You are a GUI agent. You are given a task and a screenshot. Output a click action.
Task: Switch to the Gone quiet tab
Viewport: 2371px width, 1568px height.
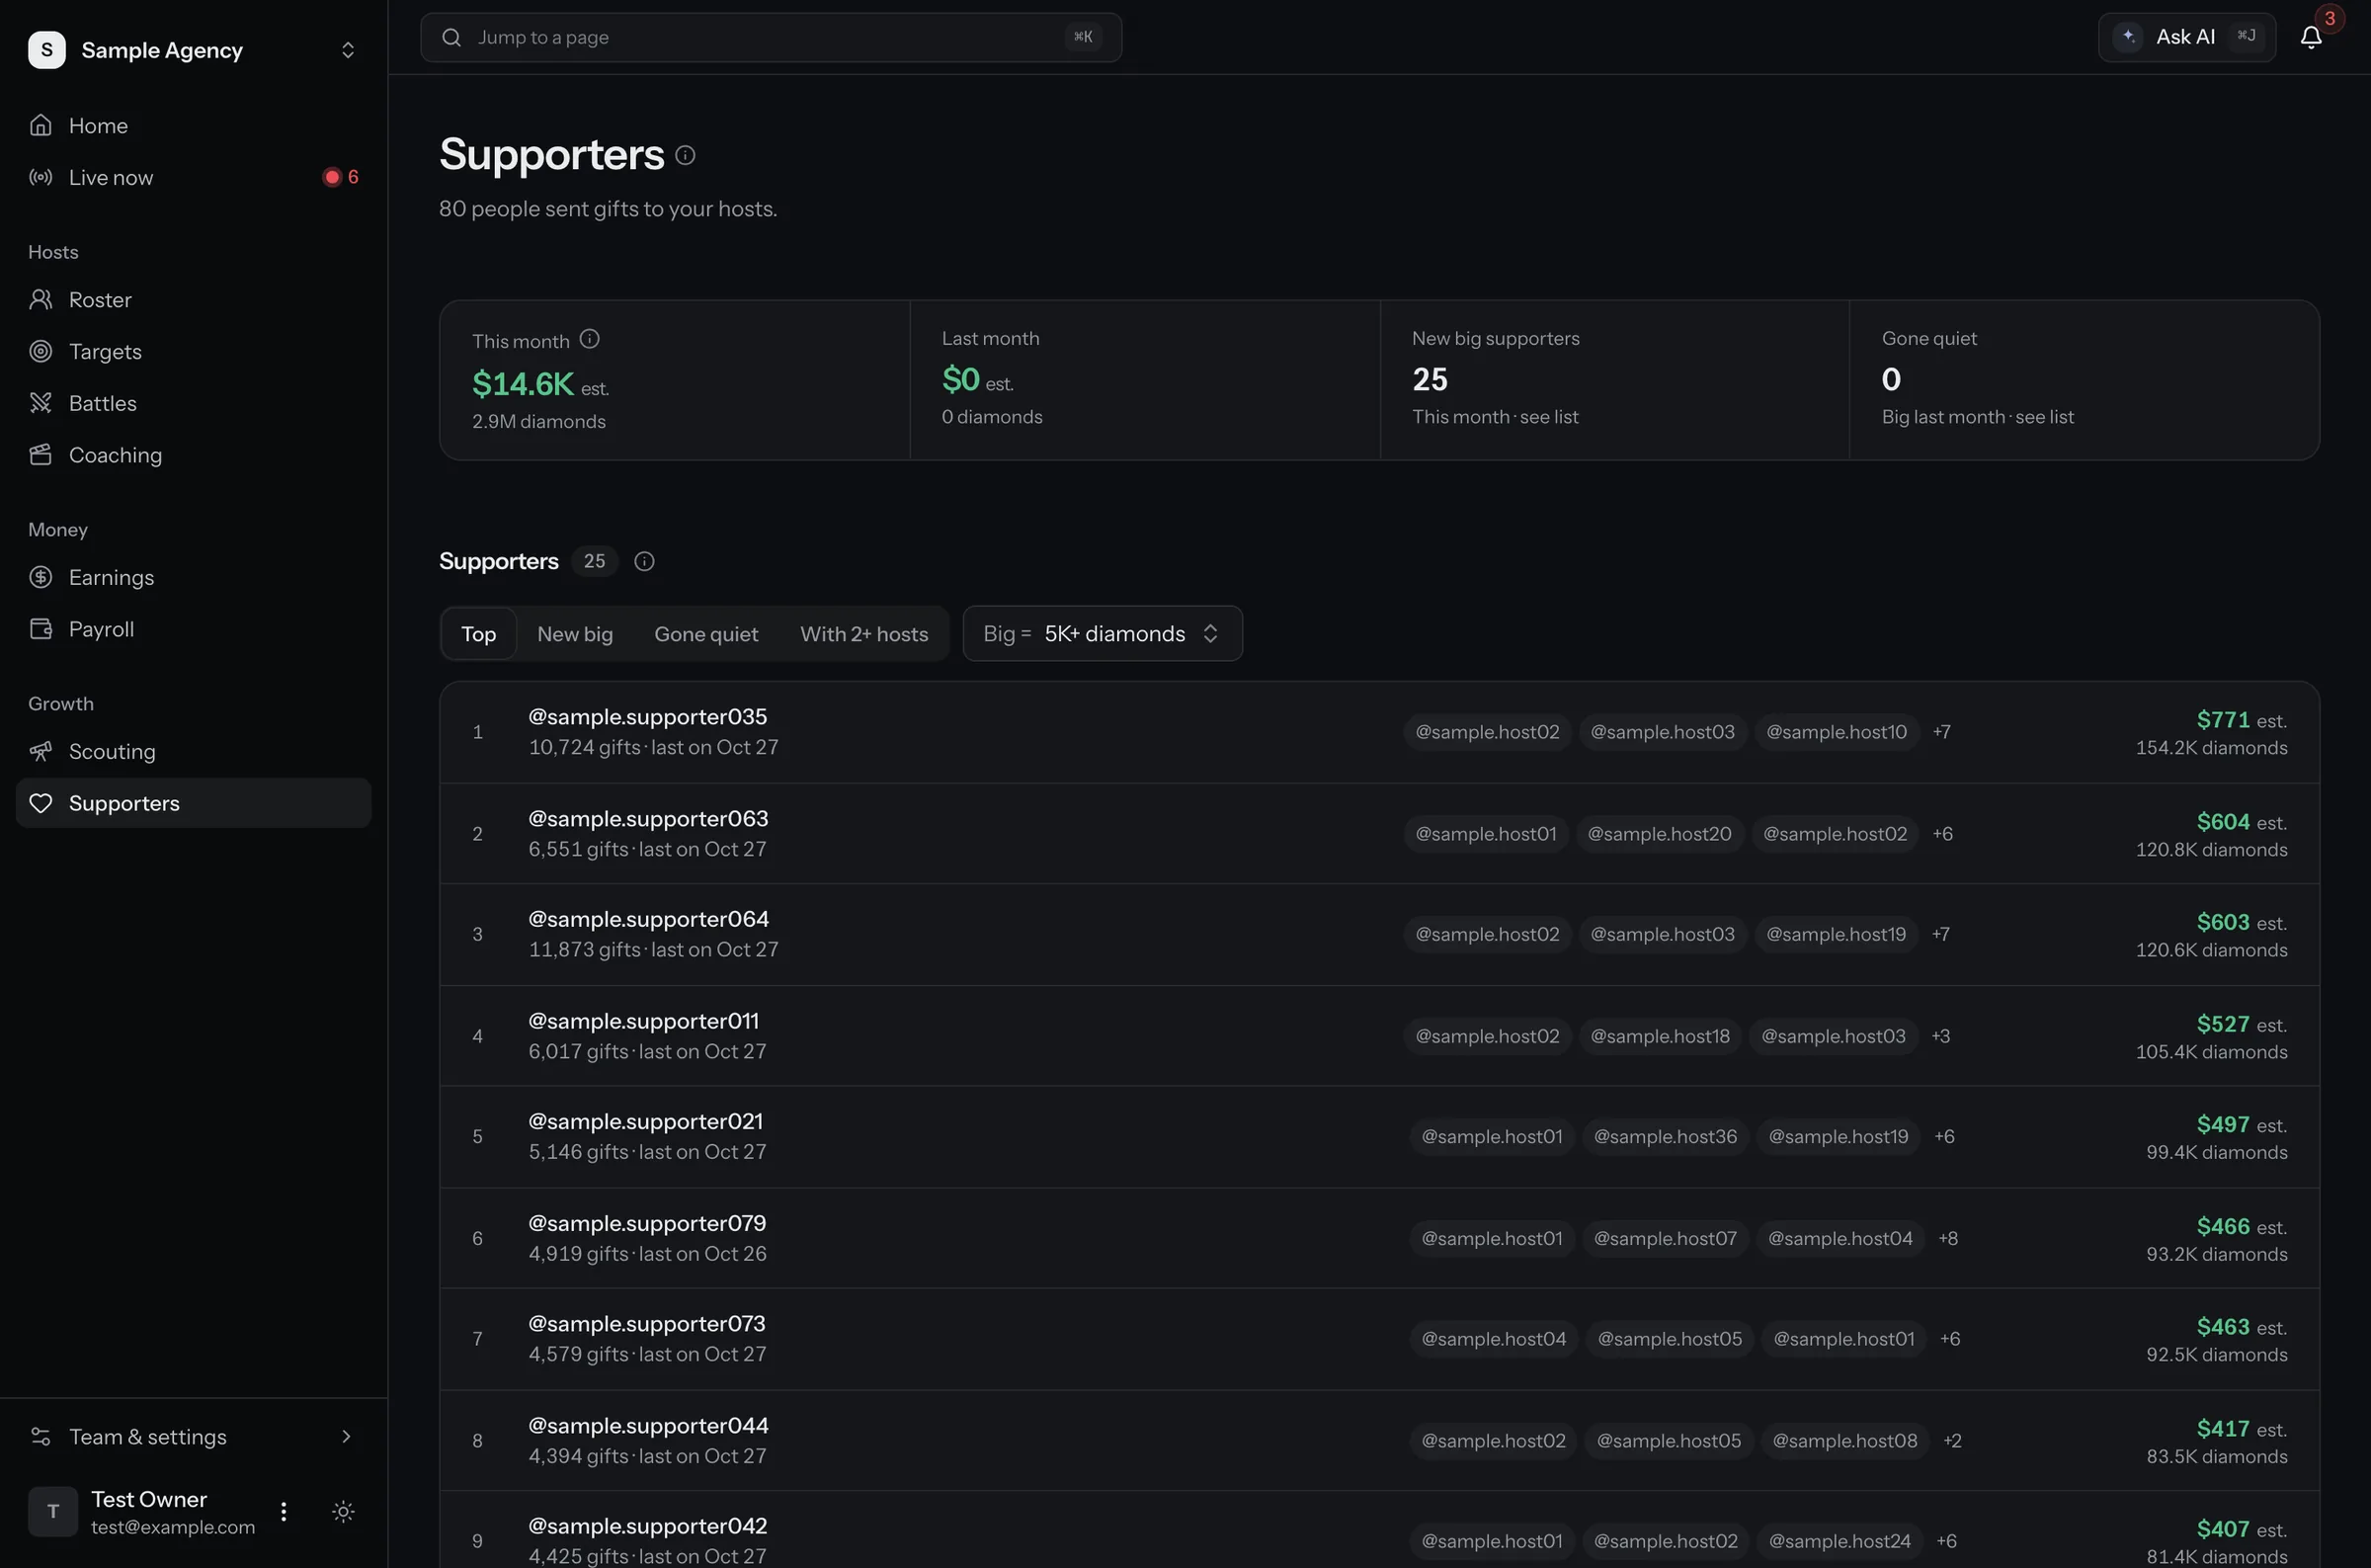[705, 633]
